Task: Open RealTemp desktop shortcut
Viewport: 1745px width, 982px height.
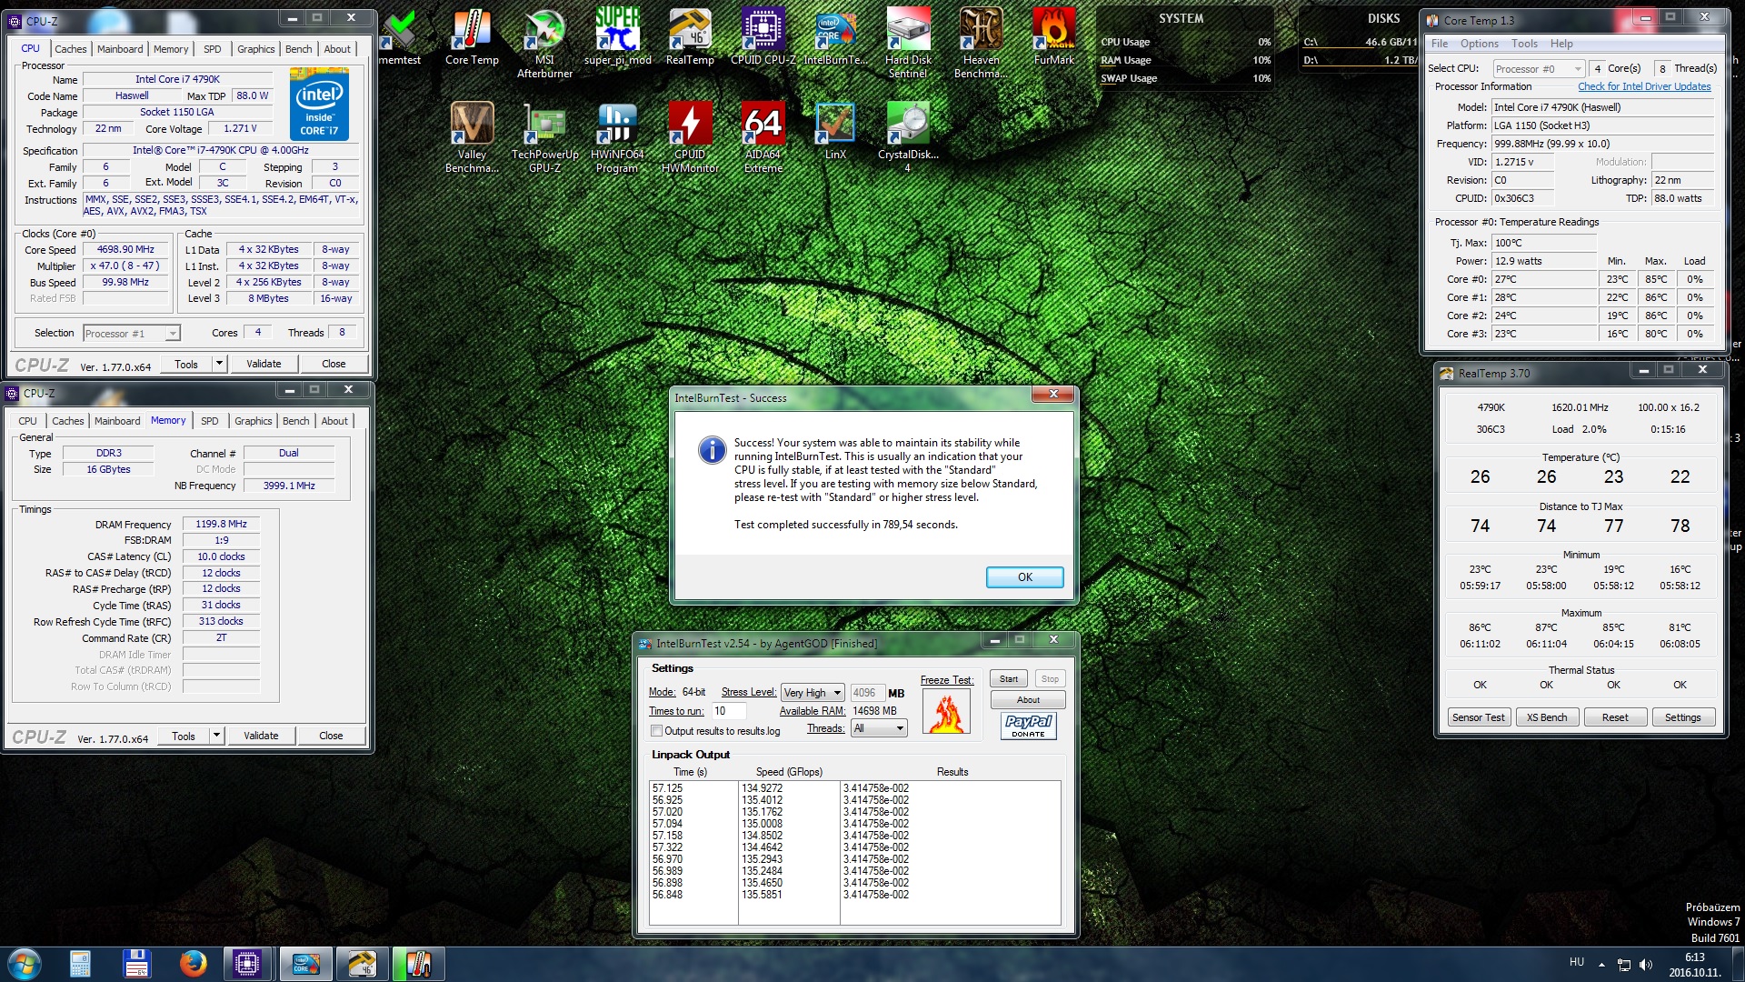Action: click(690, 36)
